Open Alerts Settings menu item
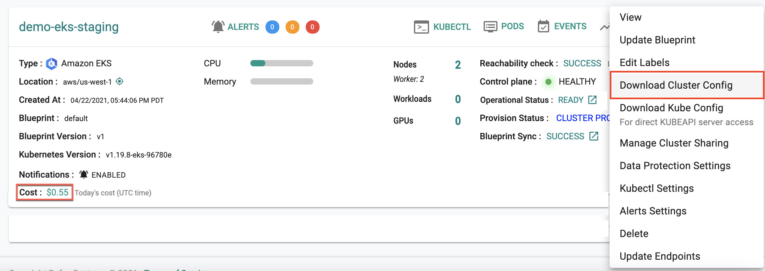The width and height of the screenshot is (765, 271). [687, 211]
